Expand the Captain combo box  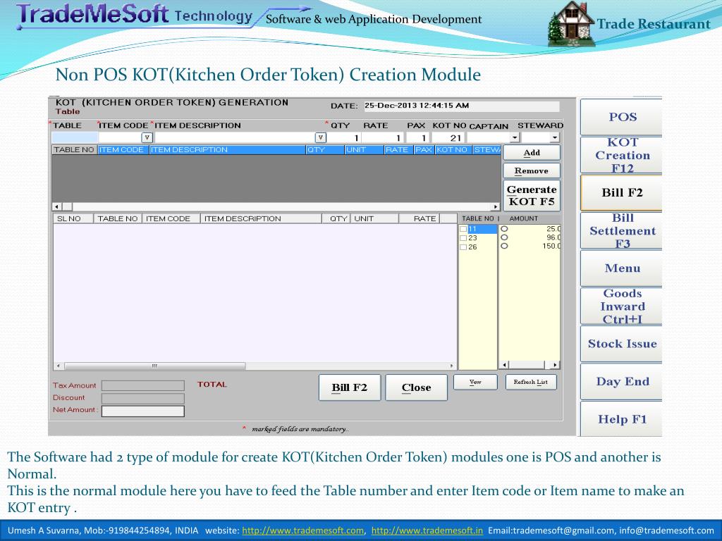(x=514, y=137)
